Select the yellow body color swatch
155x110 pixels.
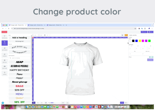140,41
